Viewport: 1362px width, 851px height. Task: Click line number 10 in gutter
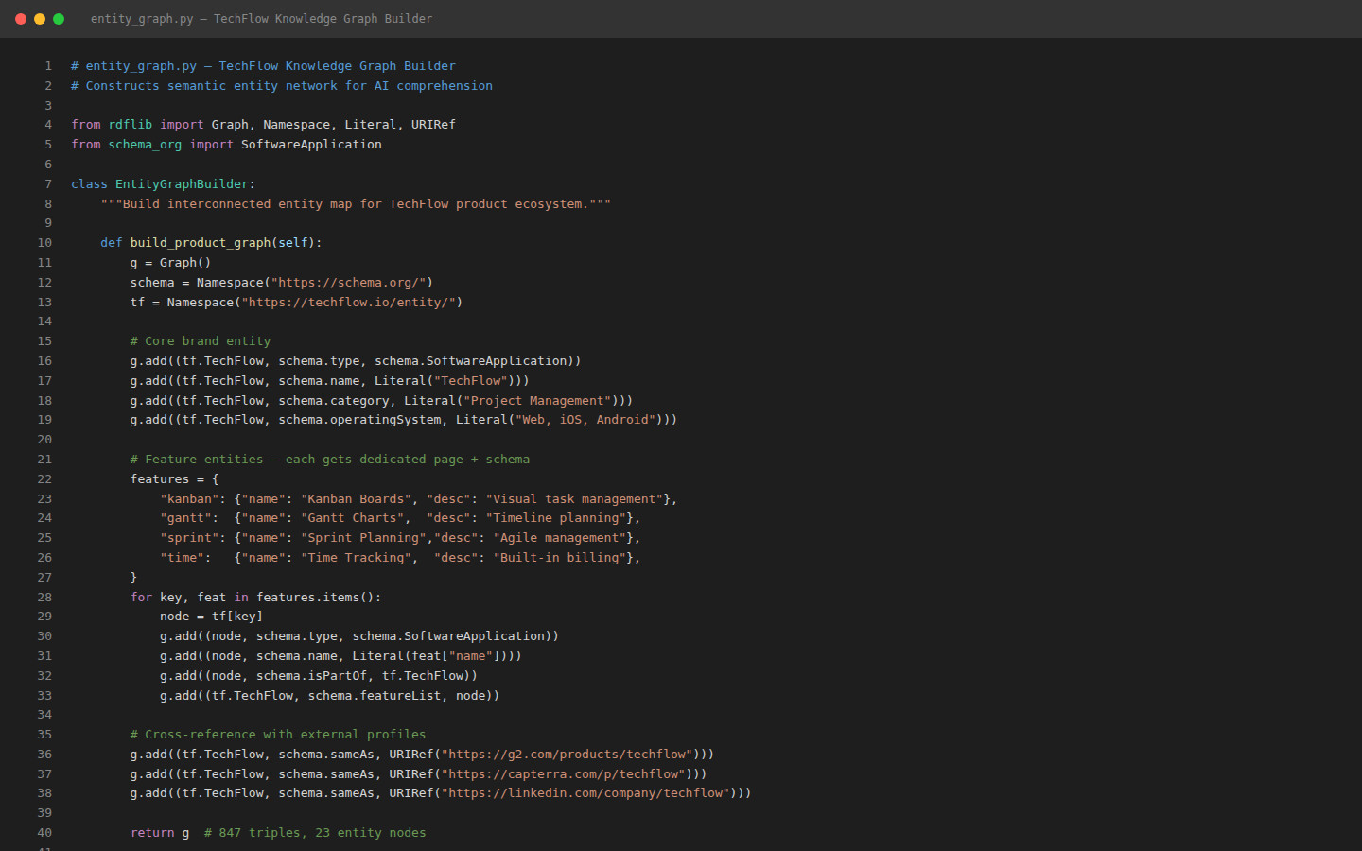point(44,243)
